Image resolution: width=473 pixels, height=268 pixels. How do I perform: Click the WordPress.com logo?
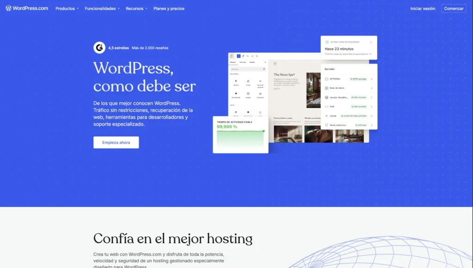click(x=26, y=8)
